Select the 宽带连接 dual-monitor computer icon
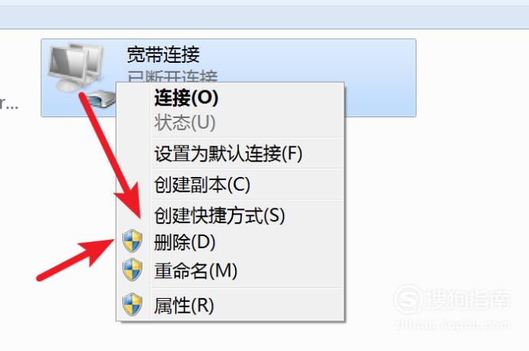 [x=76, y=67]
